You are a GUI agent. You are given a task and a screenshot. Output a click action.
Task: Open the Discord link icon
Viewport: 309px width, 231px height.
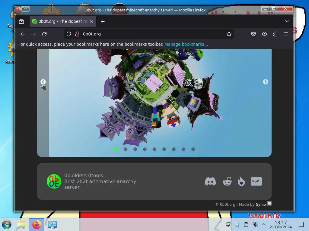pos(210,181)
